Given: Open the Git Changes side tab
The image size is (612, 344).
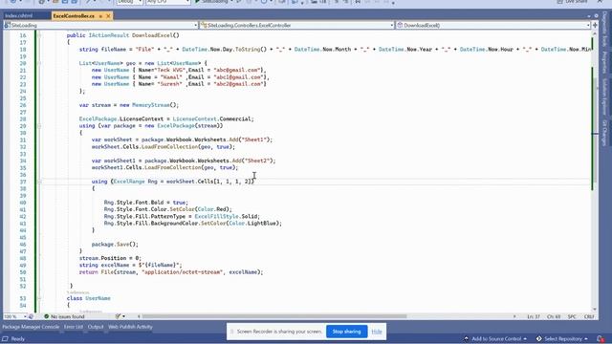Looking at the screenshot, I should [605, 133].
